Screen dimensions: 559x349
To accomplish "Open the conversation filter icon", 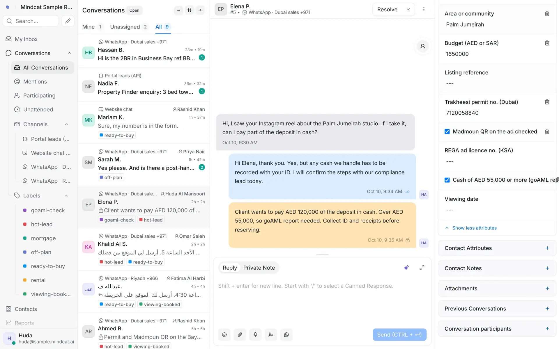I will pos(178,10).
